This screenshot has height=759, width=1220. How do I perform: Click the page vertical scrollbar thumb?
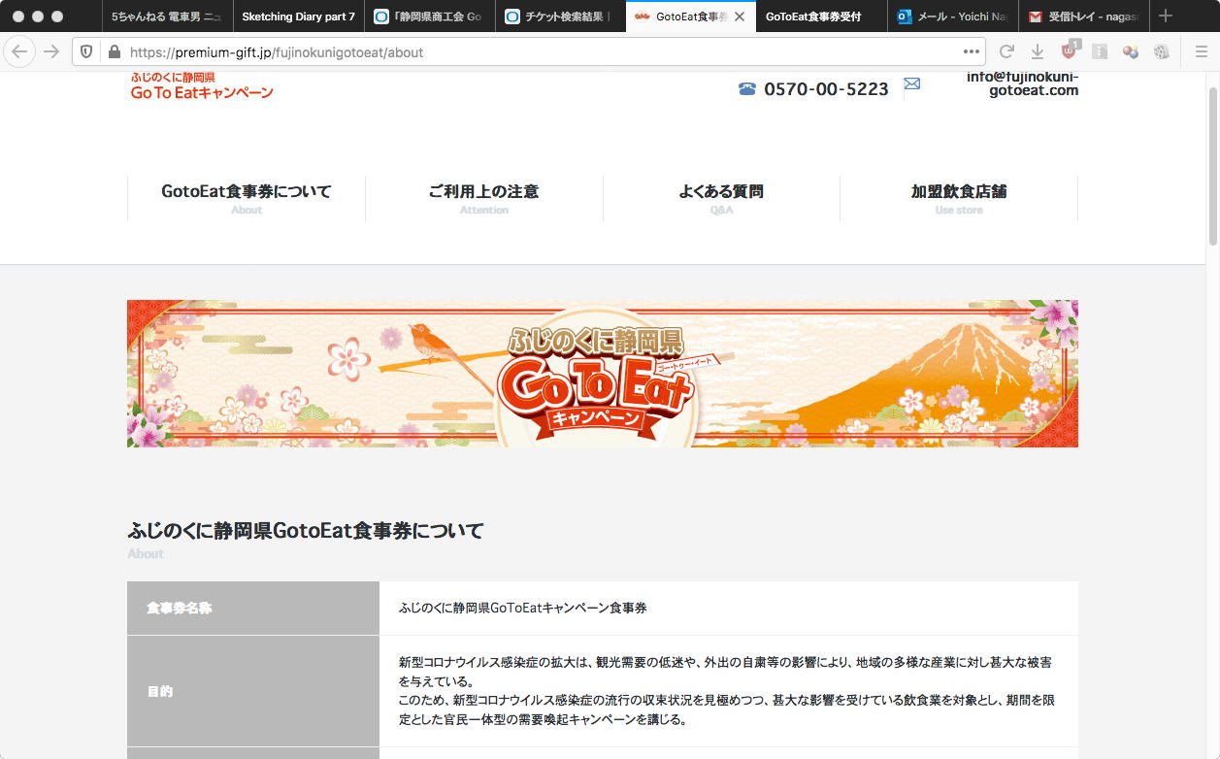coord(1212,165)
